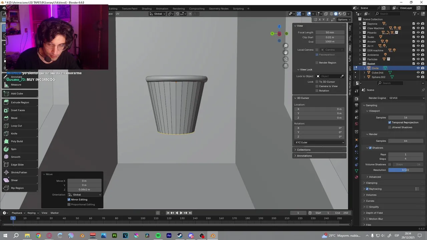Select the Bevel tool
The width and height of the screenshot is (427, 240).
click(14, 118)
